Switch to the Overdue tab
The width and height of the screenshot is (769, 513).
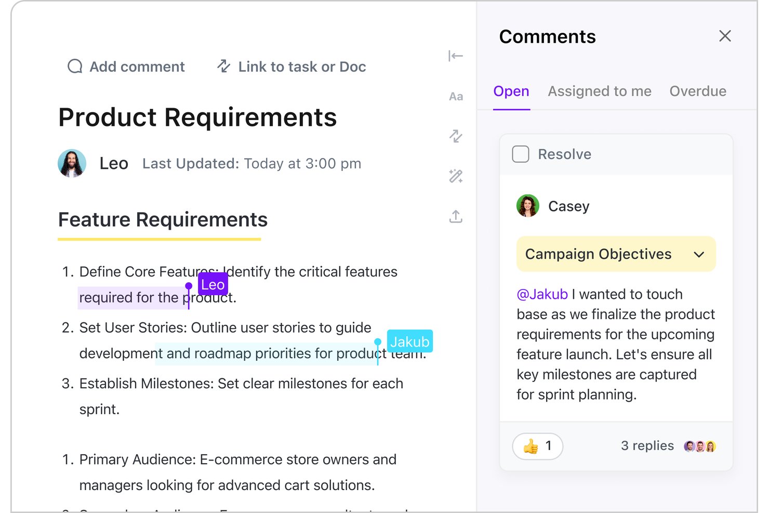[x=698, y=91]
